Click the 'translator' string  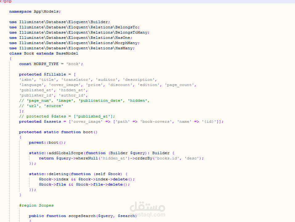pos(76,80)
